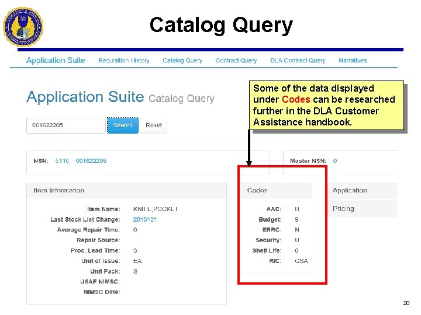This screenshot has width=421, height=315.
Task: Go to DLA Contract Query
Action: (298, 61)
